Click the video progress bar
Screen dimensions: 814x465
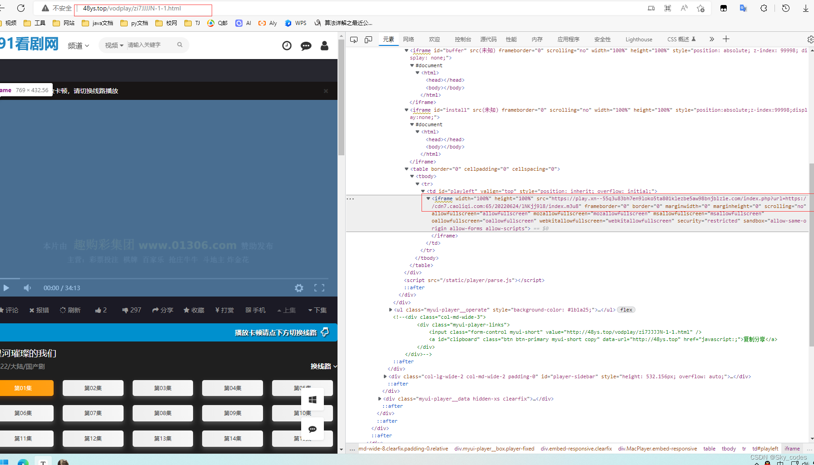coord(164,278)
